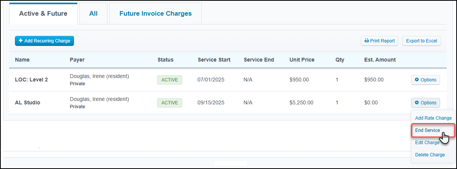Click payer Douglas, Irene in AL Studio row
Image resolution: width=457 pixels, height=169 pixels.
point(99,99)
